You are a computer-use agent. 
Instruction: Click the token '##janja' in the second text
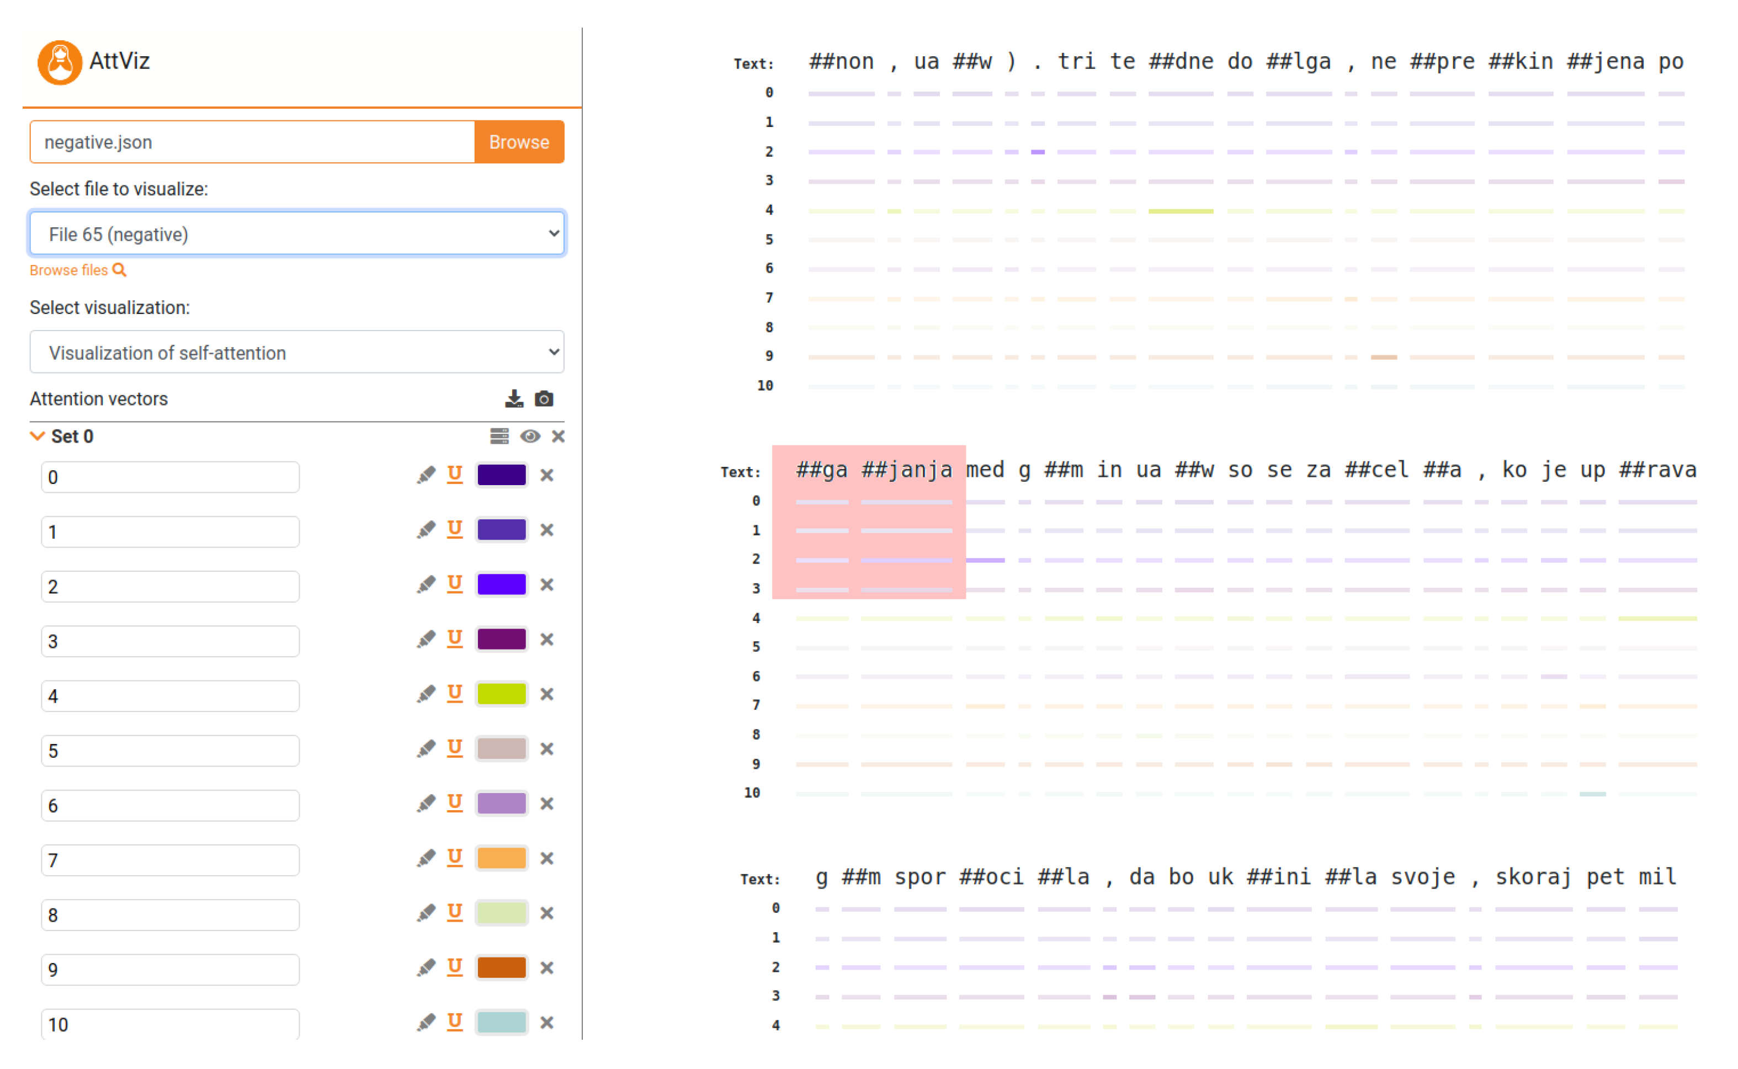pos(906,470)
